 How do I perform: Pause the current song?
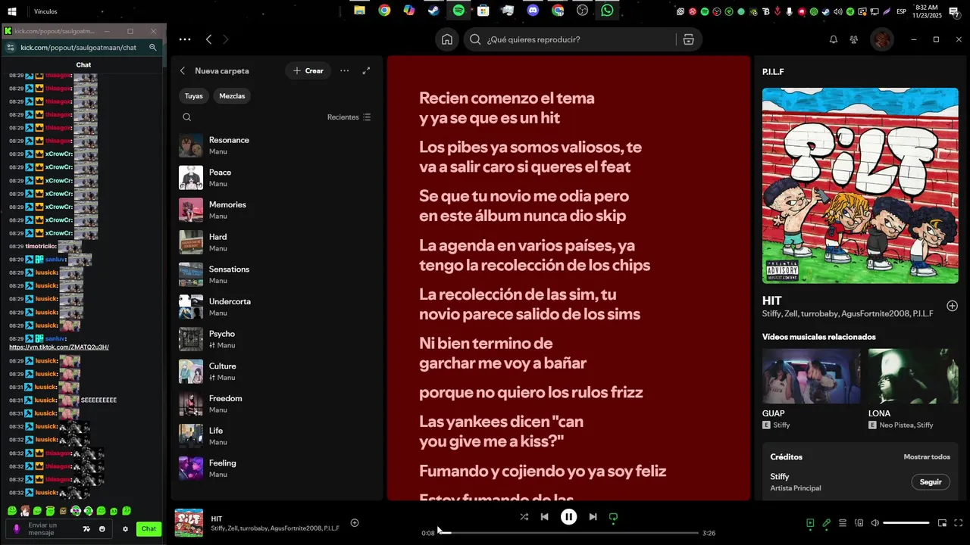[568, 517]
